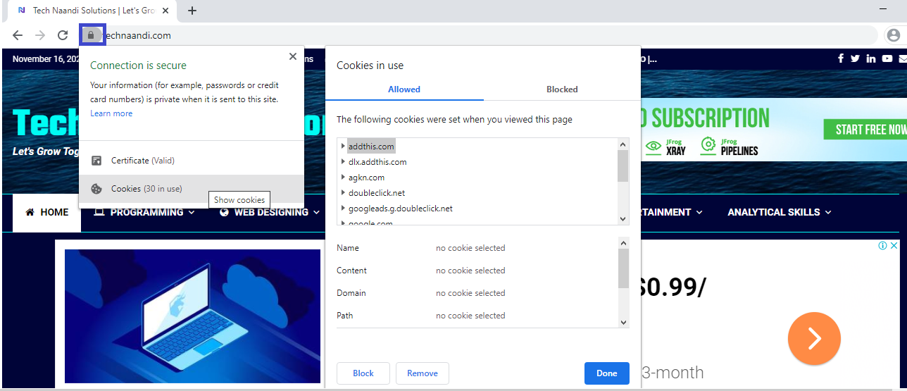Expand googleads.g.doubleclick.net cookie entry

click(x=343, y=208)
